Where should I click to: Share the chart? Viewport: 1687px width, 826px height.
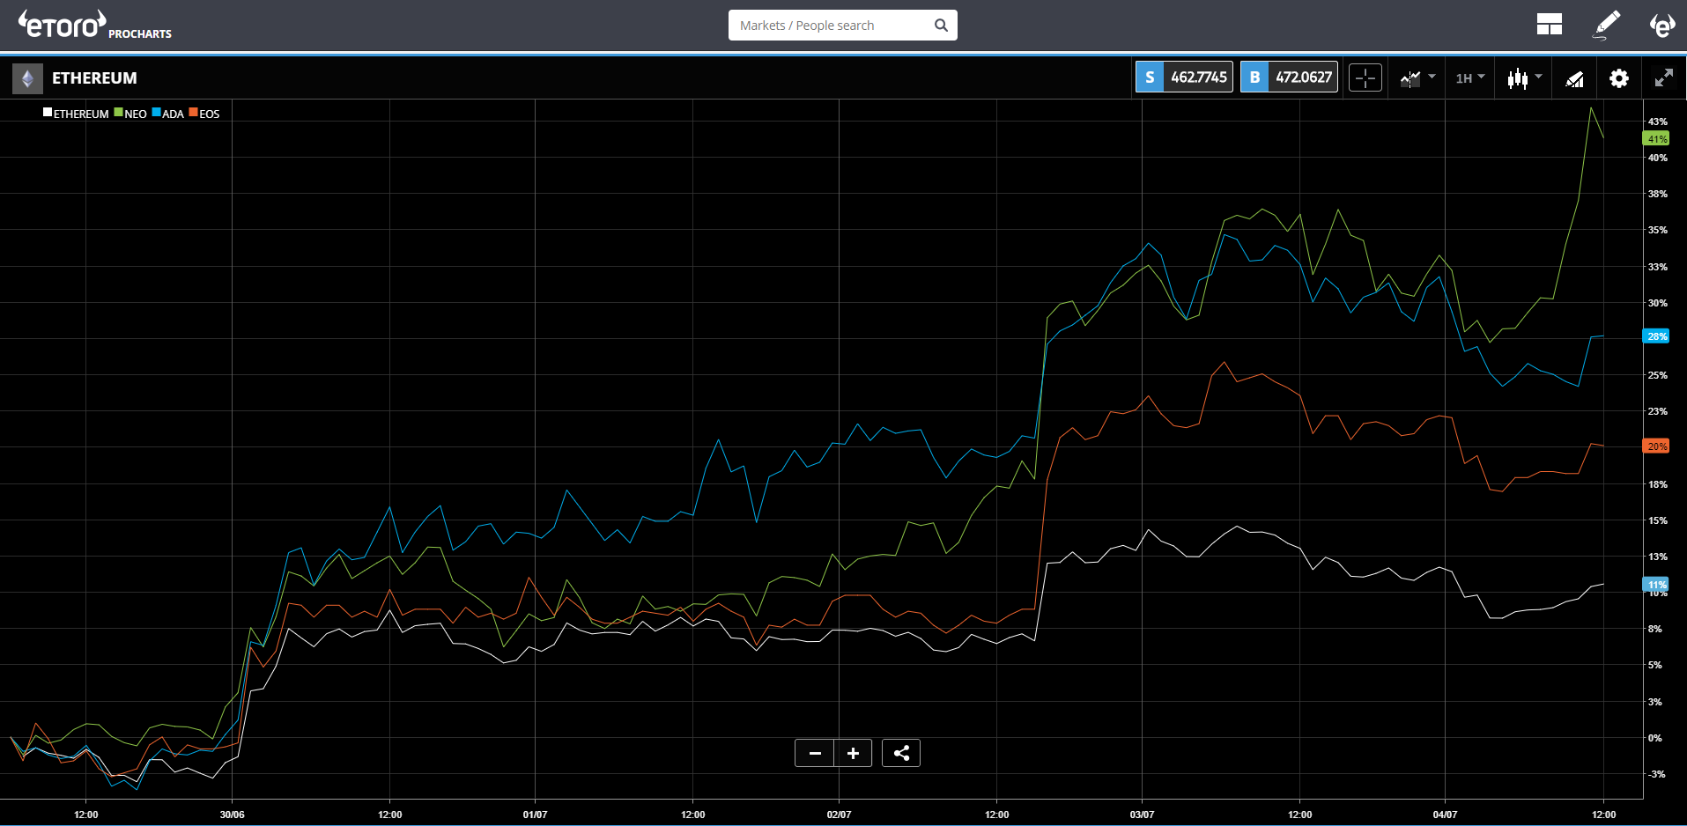pyautogui.click(x=901, y=753)
